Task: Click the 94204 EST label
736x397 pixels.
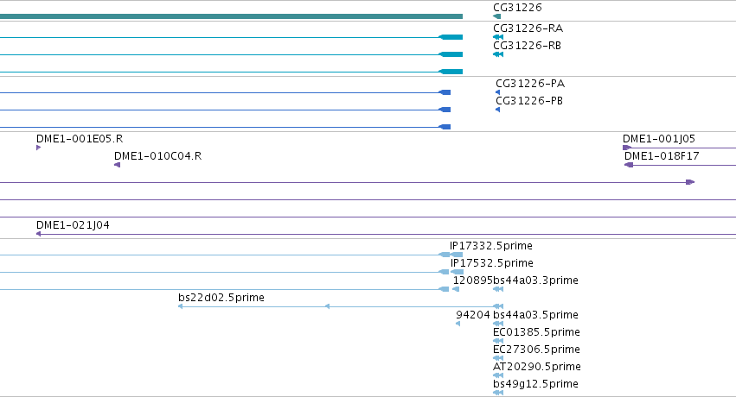Action: 473,315
